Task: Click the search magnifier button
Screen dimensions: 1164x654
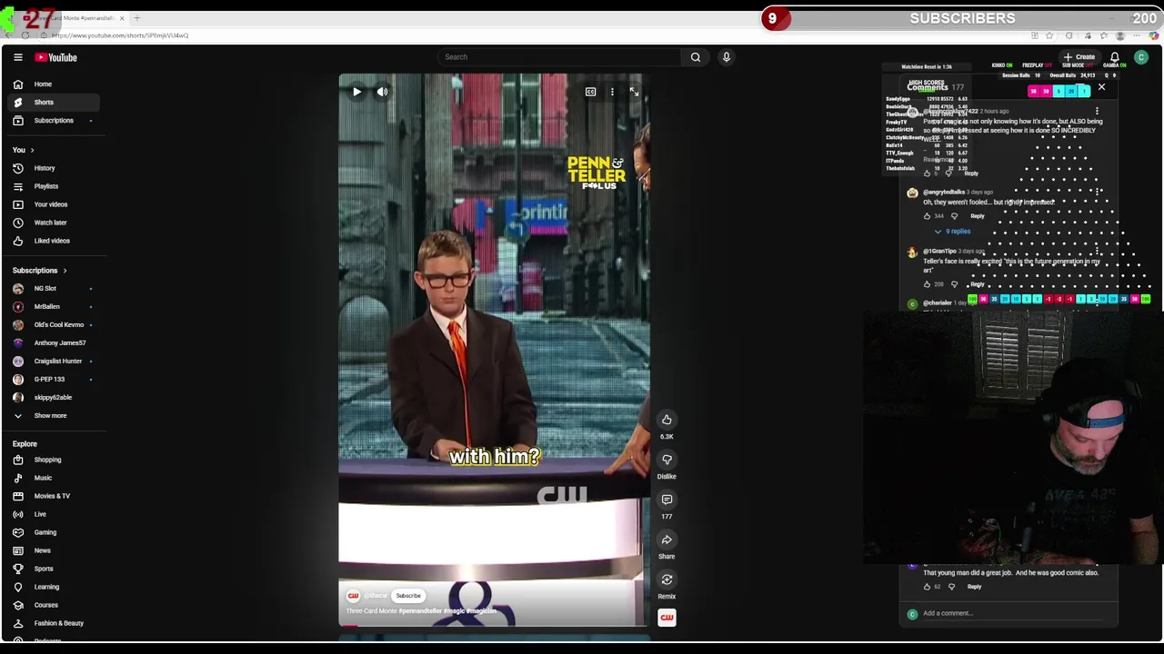Action: point(696,57)
